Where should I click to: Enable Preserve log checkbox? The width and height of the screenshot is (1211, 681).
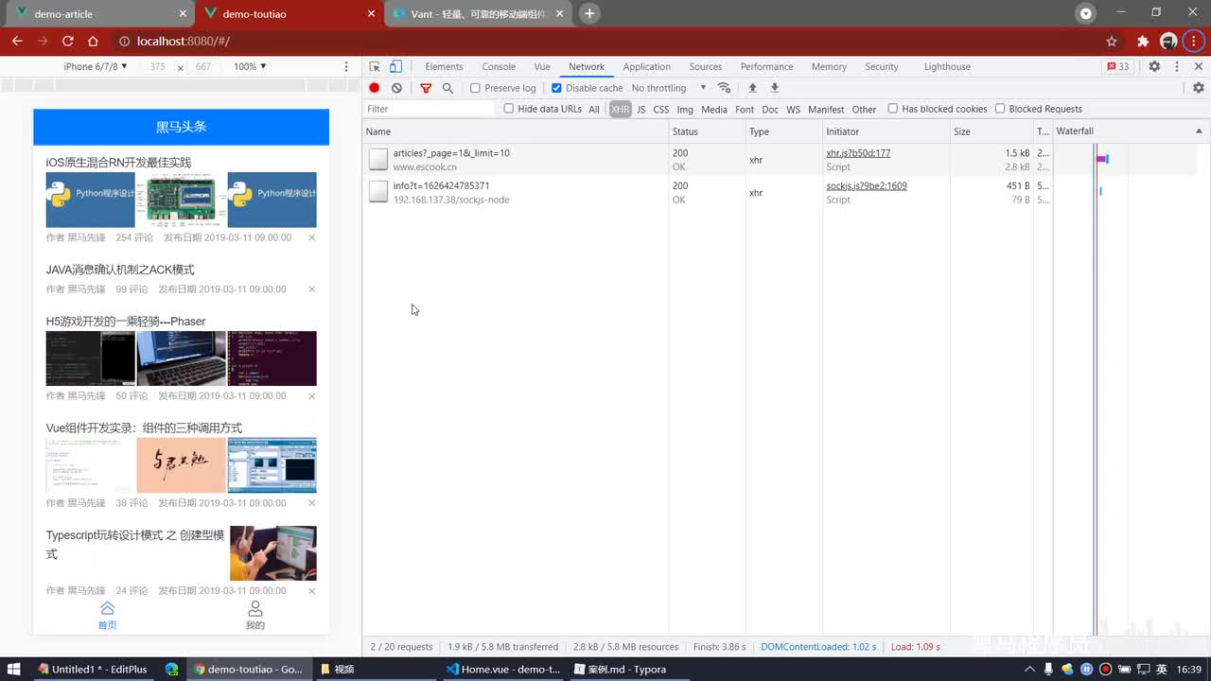475,88
